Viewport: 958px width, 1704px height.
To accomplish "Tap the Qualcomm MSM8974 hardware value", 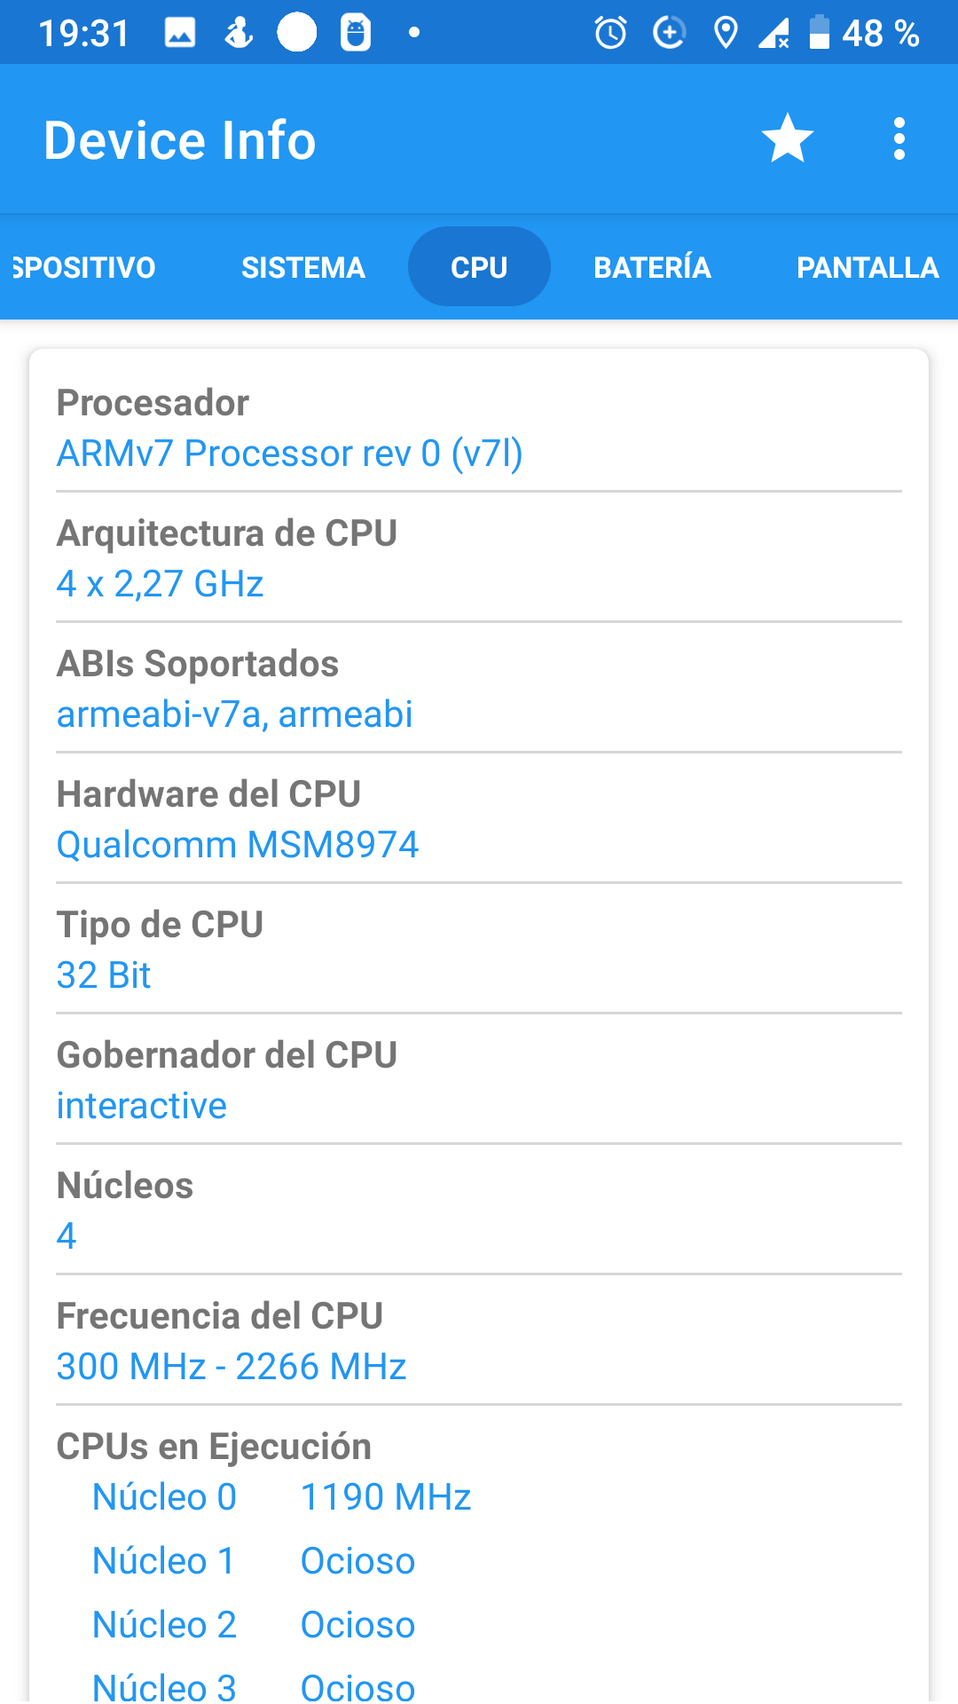I will click(238, 845).
